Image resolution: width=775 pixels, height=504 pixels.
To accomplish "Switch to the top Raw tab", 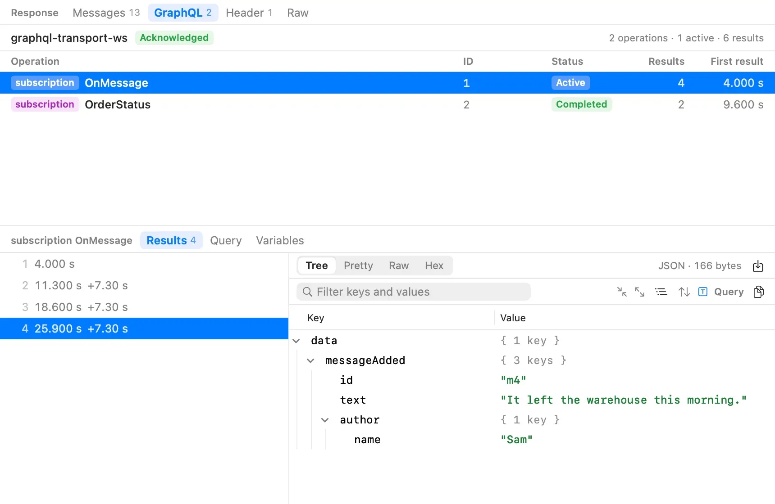I will point(298,13).
